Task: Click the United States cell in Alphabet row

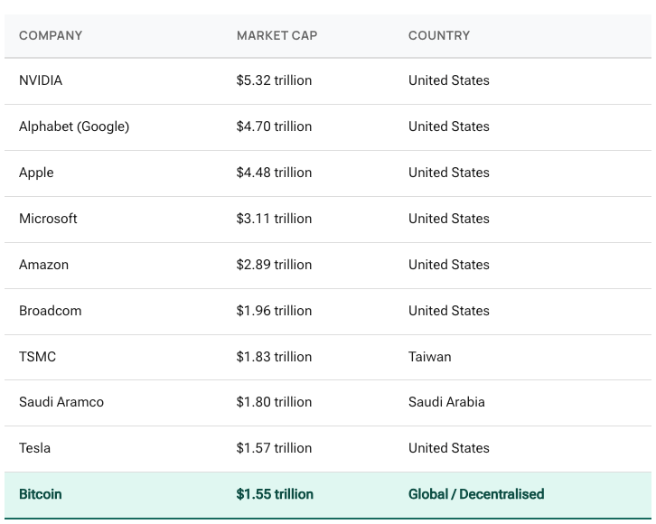Action: click(x=449, y=126)
